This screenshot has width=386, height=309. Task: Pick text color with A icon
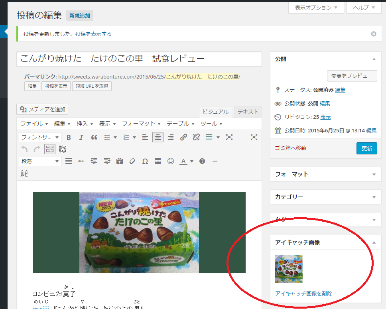183,161
